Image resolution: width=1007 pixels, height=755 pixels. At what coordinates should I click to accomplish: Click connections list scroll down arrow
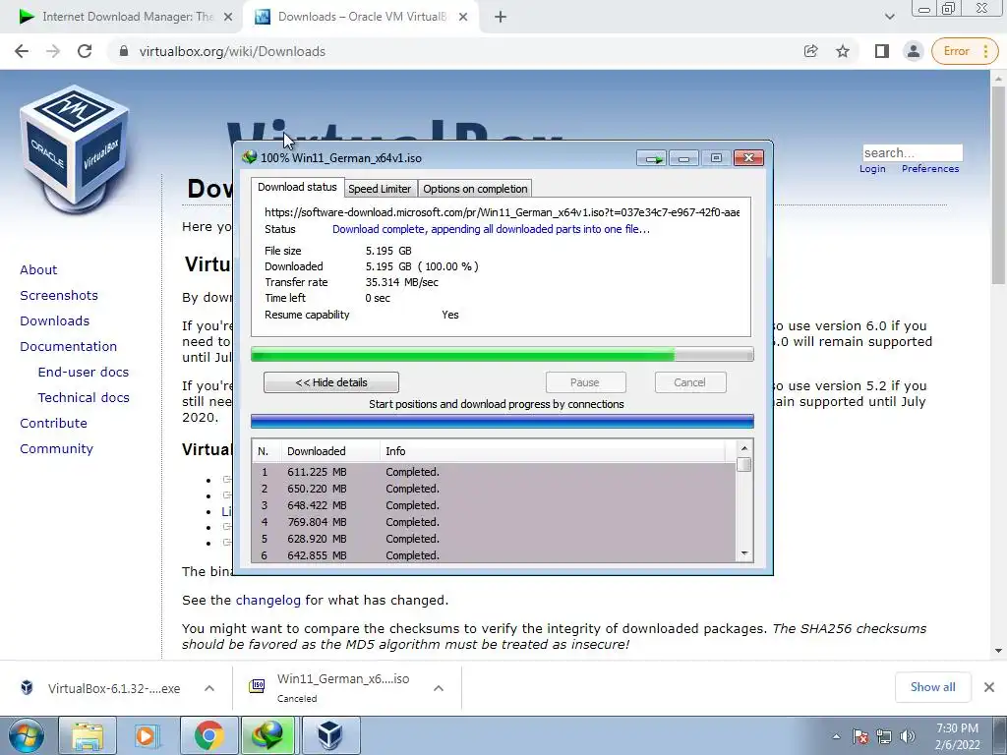(x=744, y=553)
